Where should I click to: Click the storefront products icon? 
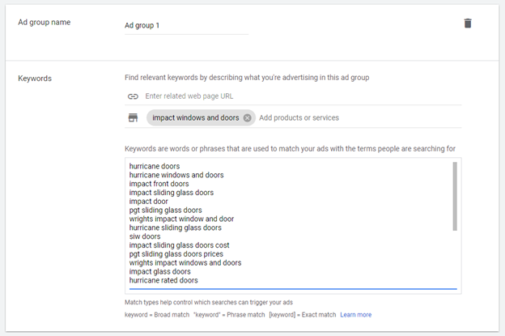(x=133, y=118)
